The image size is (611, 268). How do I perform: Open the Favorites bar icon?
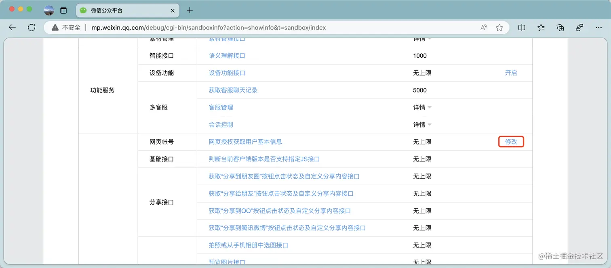pos(541,27)
